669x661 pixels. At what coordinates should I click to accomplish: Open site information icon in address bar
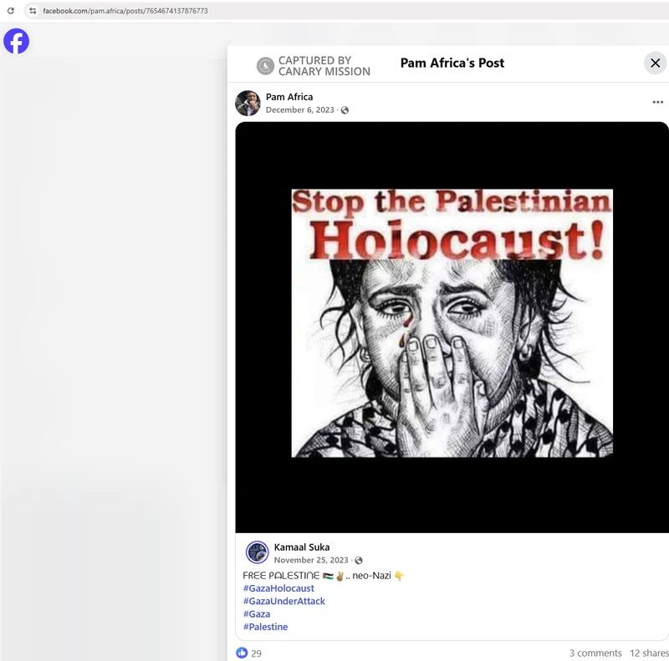pos(32,11)
